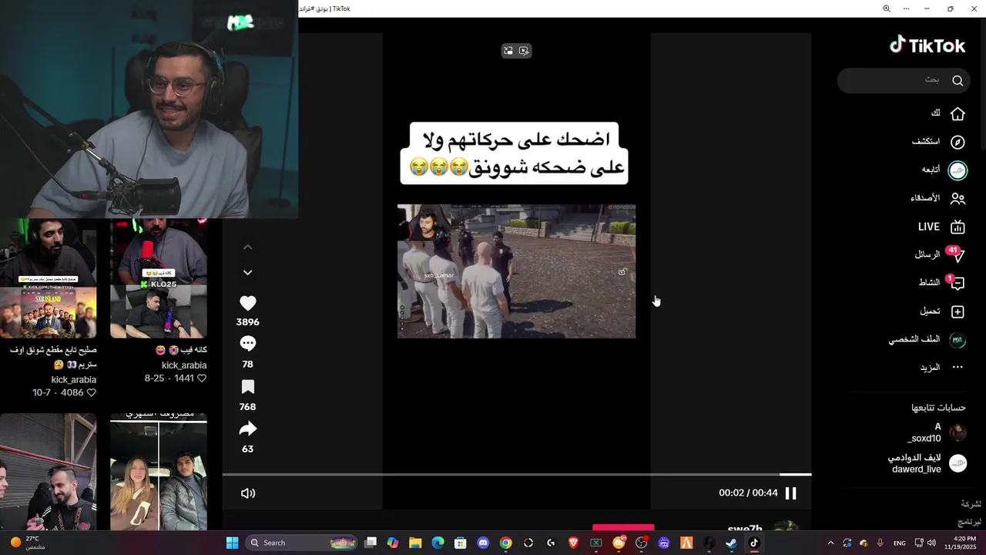The width and height of the screenshot is (986, 555).
Task: Open the LIVE tab
Action: pos(941,227)
